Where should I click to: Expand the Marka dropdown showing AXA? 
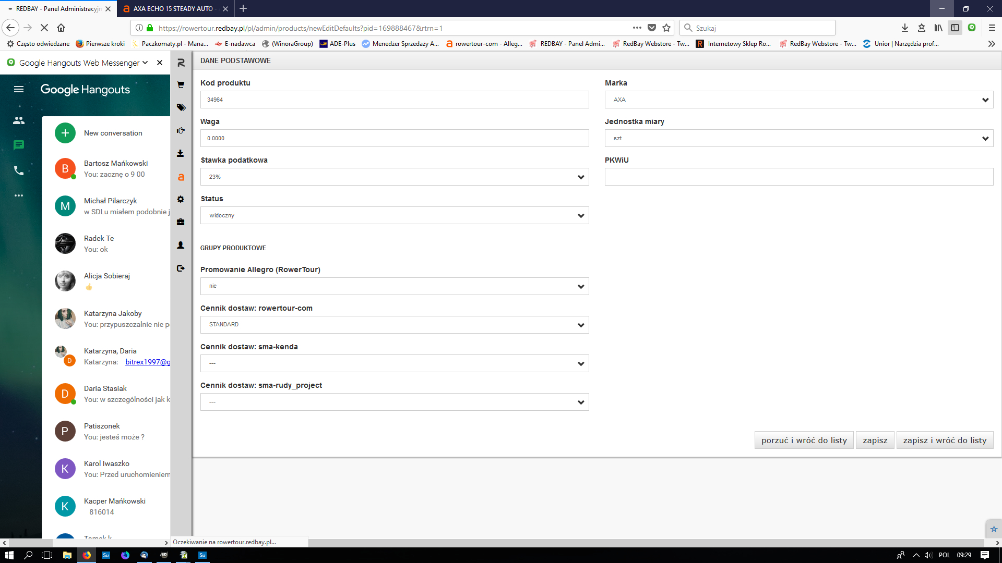[798, 100]
